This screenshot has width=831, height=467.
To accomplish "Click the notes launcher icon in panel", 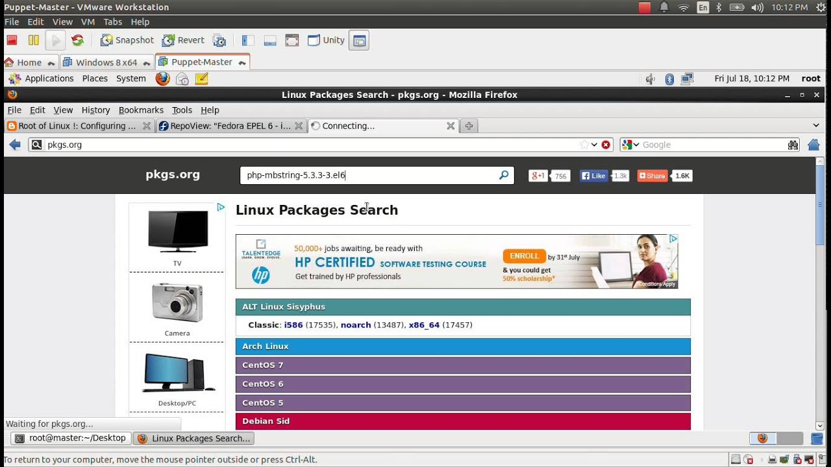I will click(x=201, y=78).
